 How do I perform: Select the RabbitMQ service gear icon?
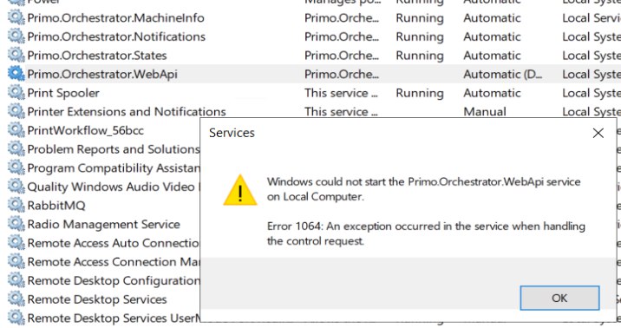coord(16,205)
